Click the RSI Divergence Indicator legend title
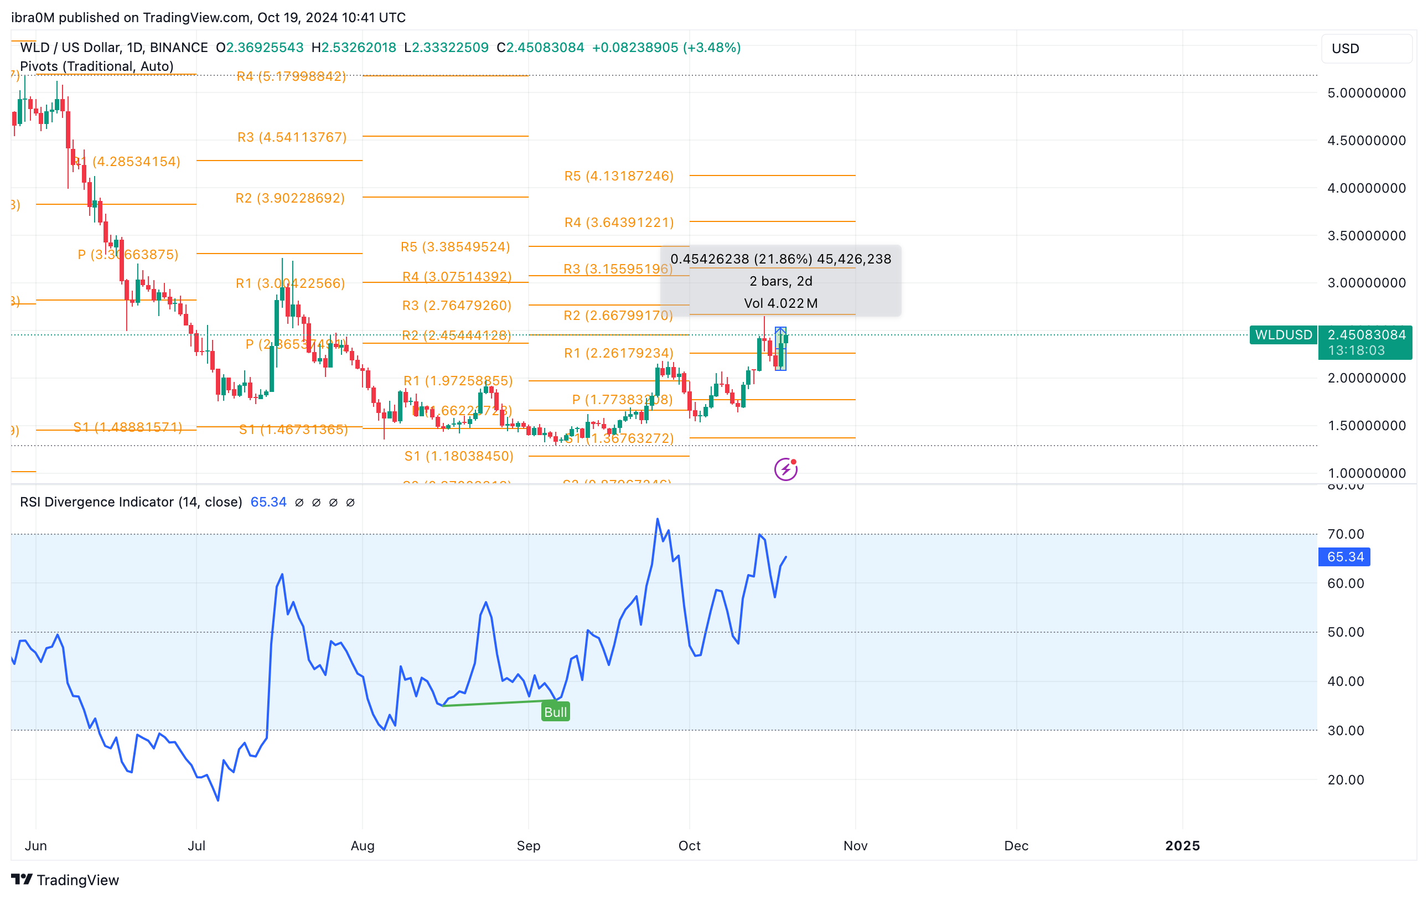Image resolution: width=1428 pixels, height=899 pixels. click(x=131, y=502)
